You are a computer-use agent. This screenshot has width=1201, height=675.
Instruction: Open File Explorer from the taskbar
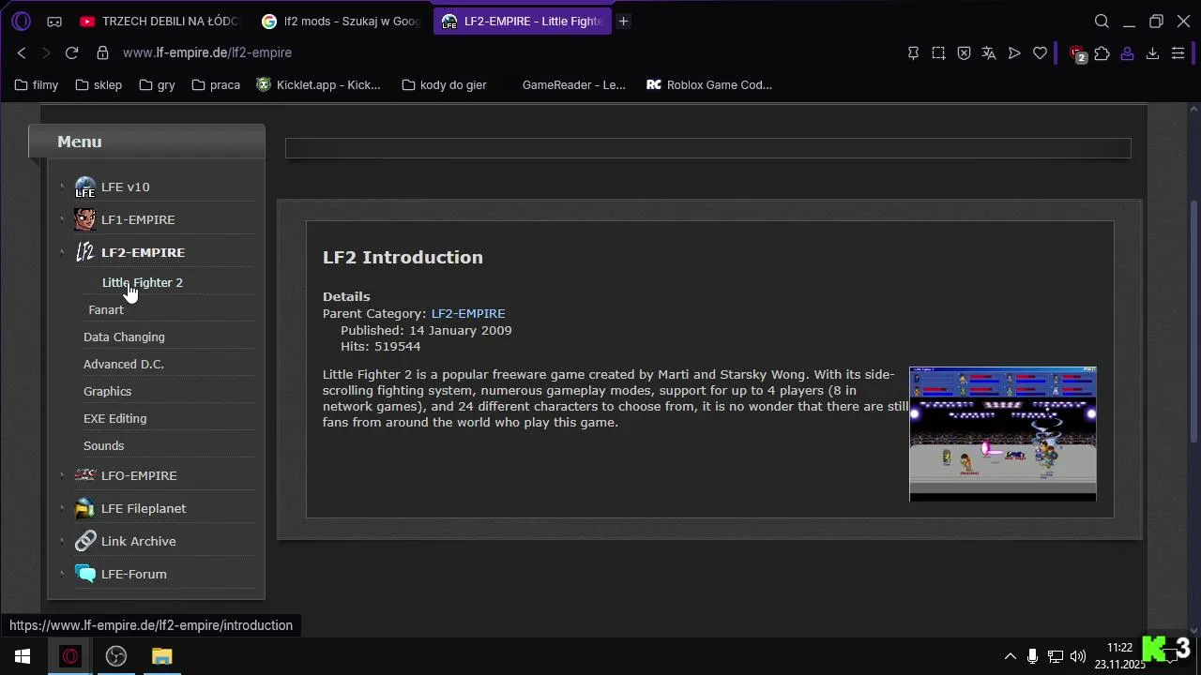pos(162,656)
